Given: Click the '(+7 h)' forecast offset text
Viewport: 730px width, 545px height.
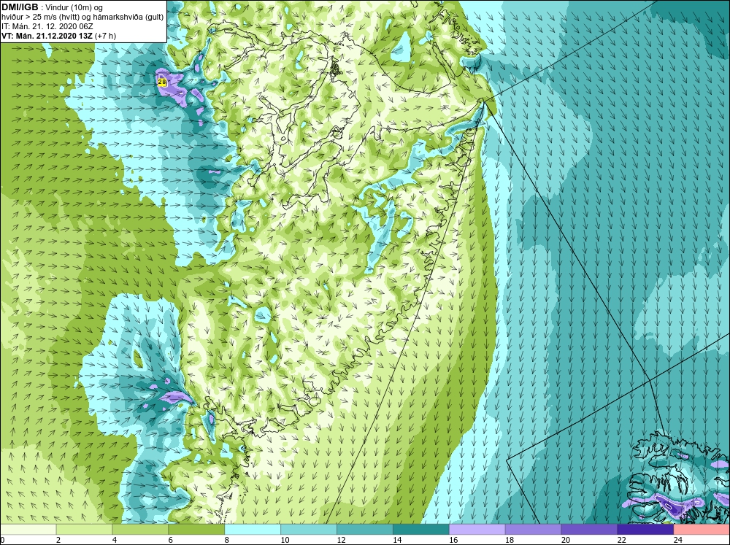Looking at the screenshot, I should tap(105, 36).
